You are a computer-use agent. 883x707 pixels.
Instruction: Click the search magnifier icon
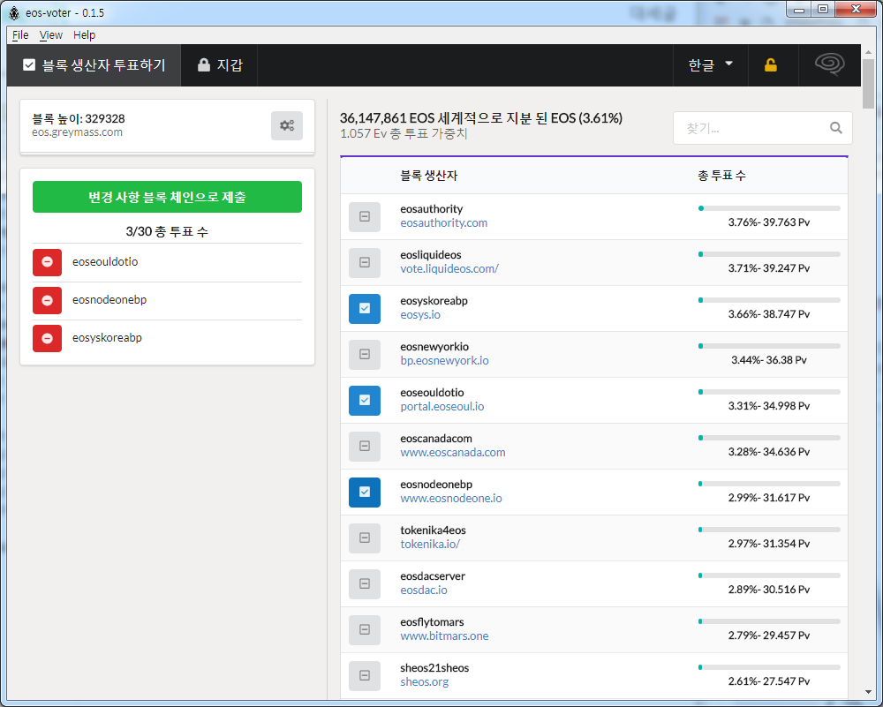click(835, 128)
